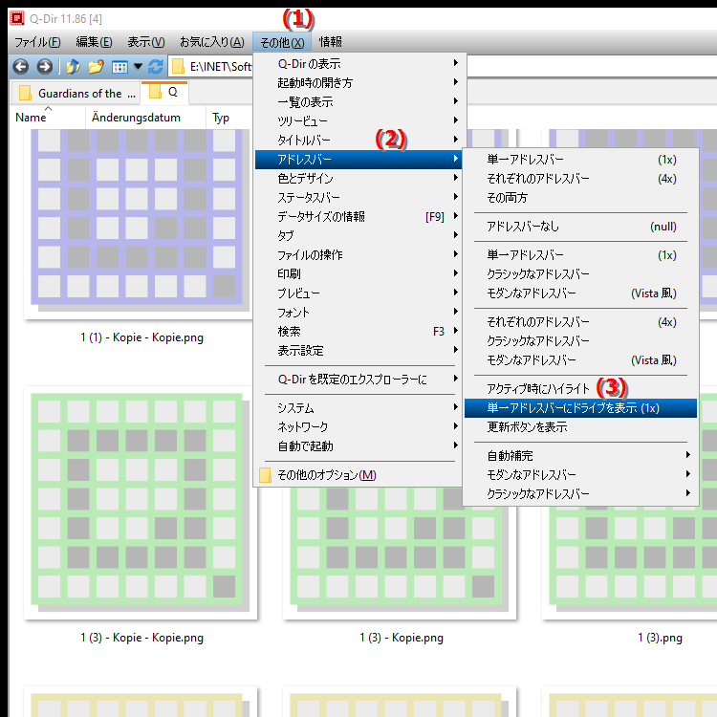Click the address bar folder icon
The height and width of the screenshot is (717, 717).
[x=178, y=67]
